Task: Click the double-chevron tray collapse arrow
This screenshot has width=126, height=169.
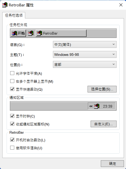Action: [91, 106]
